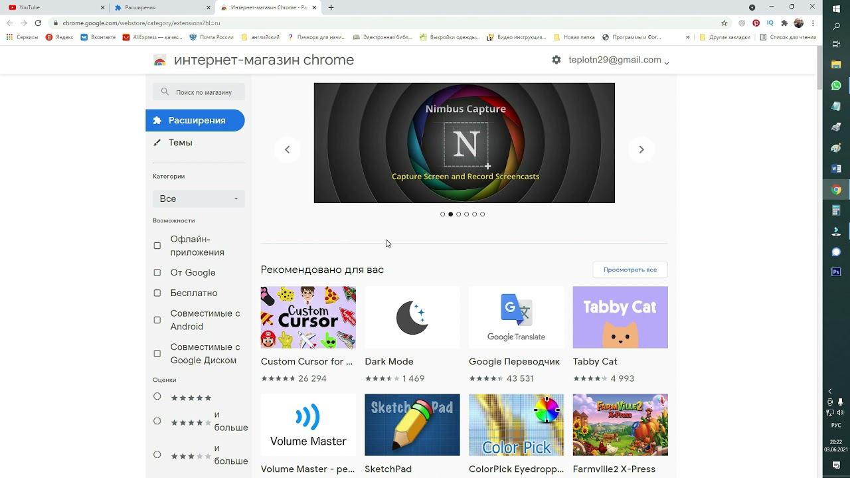The height and width of the screenshot is (478, 850).
Task: Open the Farmville2 X-Press card
Action: click(620, 435)
